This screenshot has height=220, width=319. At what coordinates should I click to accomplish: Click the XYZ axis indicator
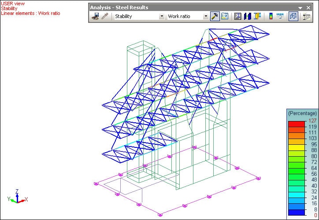pyautogui.click(x=17, y=198)
